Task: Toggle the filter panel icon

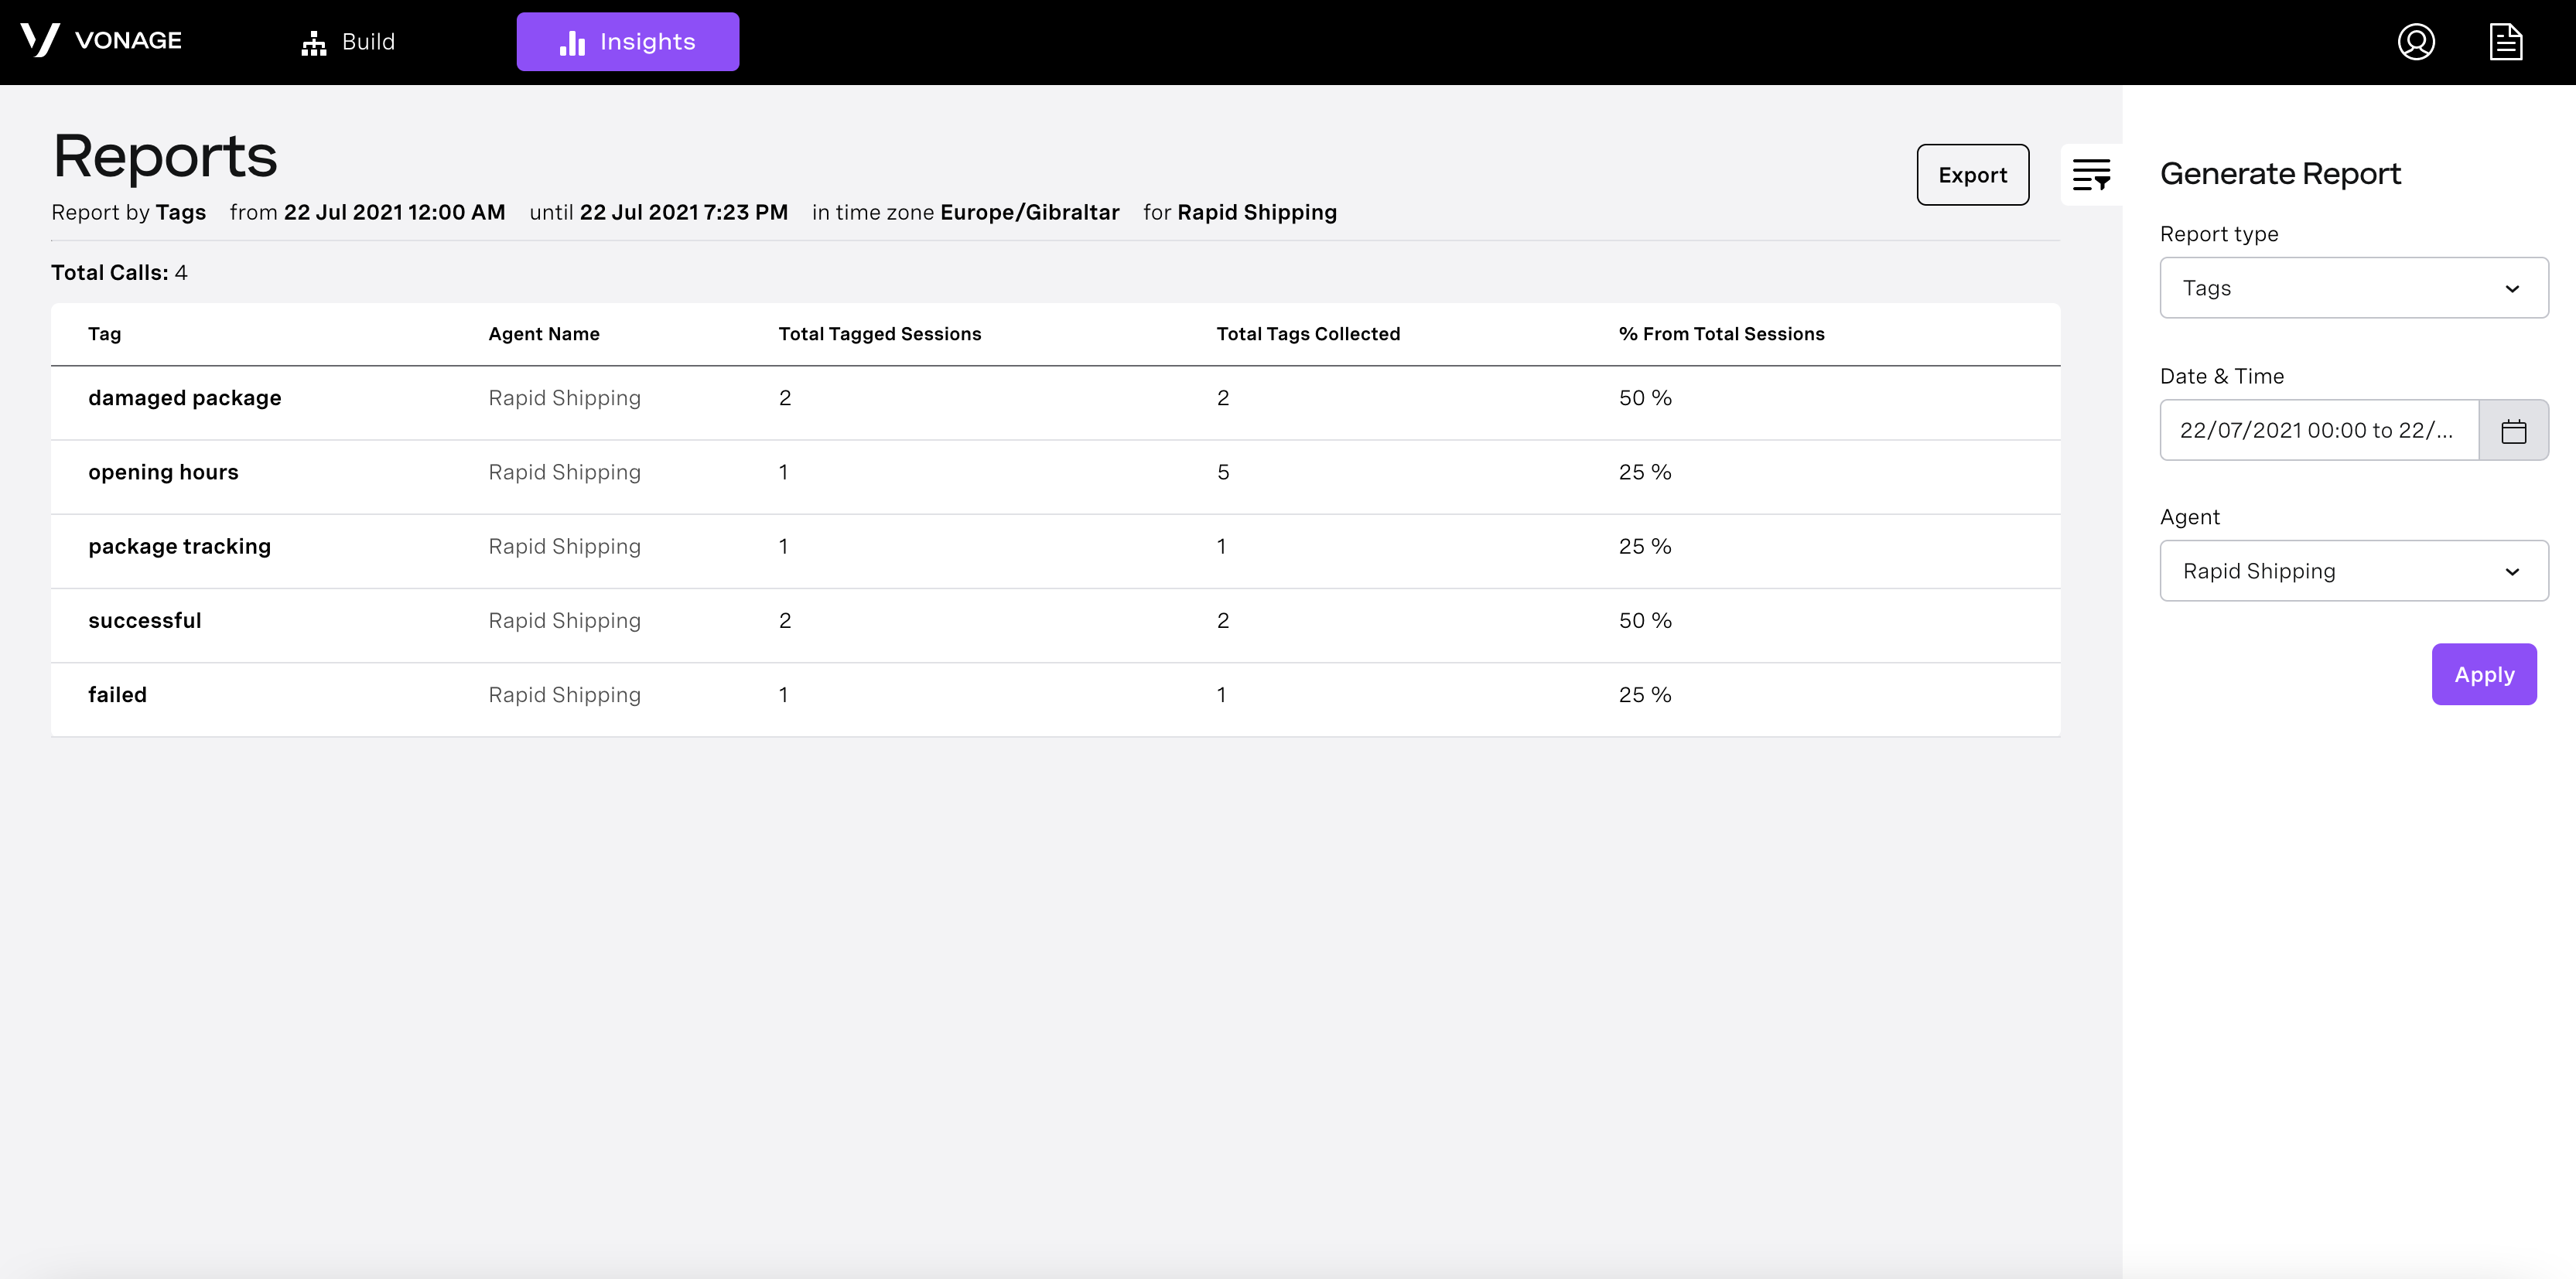Action: point(2091,174)
